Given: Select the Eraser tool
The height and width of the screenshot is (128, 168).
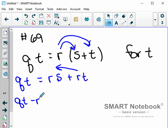Looking at the screenshot, I should point(131,23).
